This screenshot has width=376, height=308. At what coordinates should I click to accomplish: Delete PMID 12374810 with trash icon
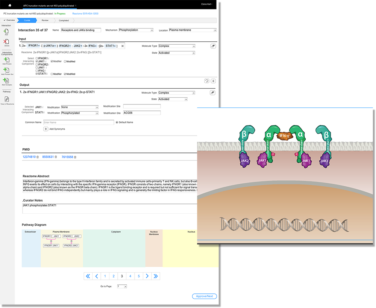click(38, 157)
